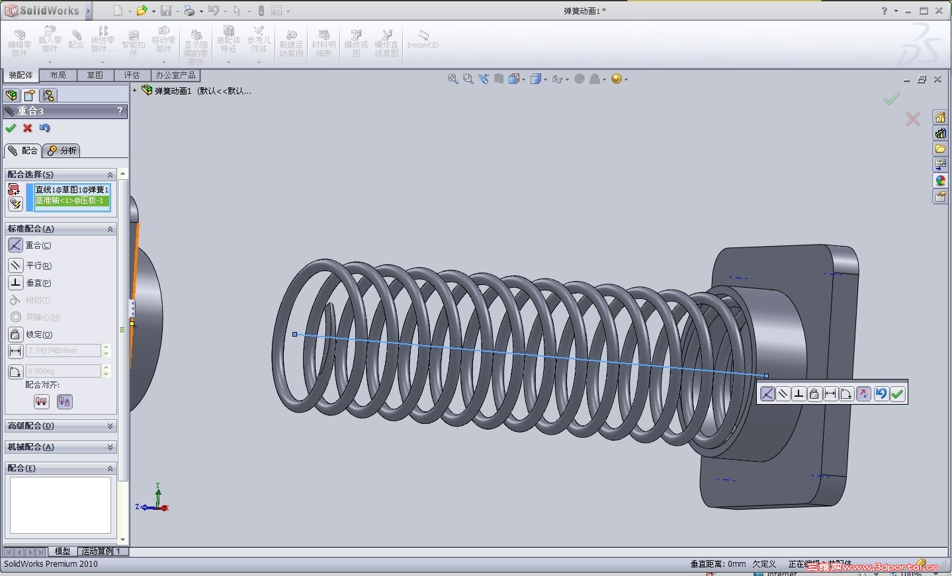Open the Hide/Show Items dropdown arrow
The height and width of the screenshot is (576, 952).
568,79
